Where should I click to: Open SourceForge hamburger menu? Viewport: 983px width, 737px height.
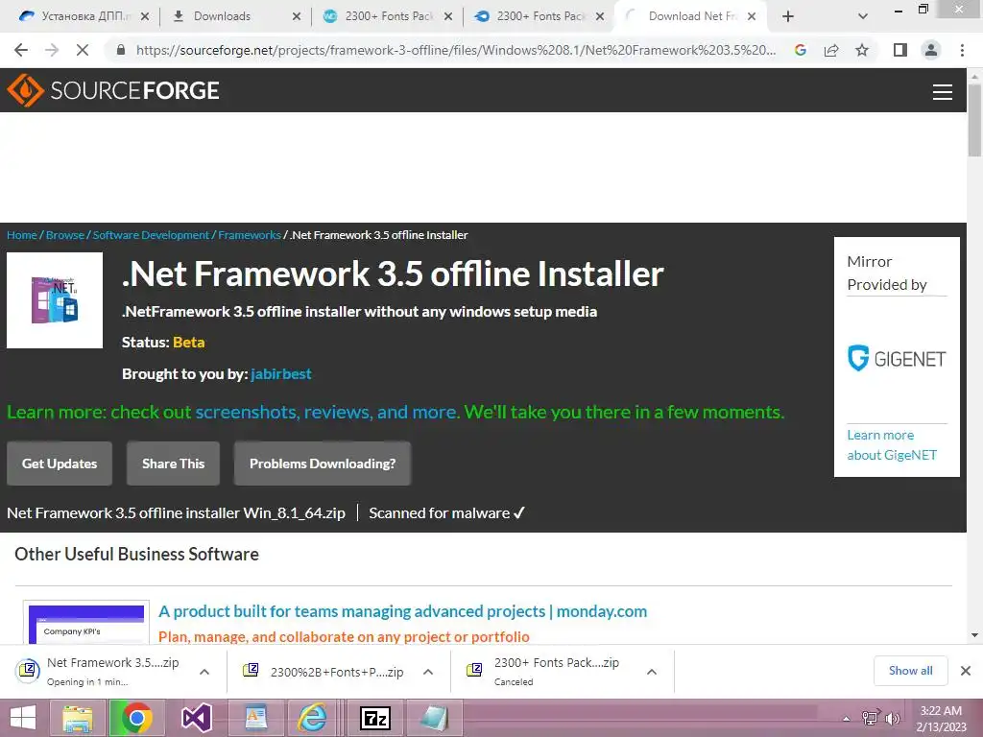coord(943,92)
